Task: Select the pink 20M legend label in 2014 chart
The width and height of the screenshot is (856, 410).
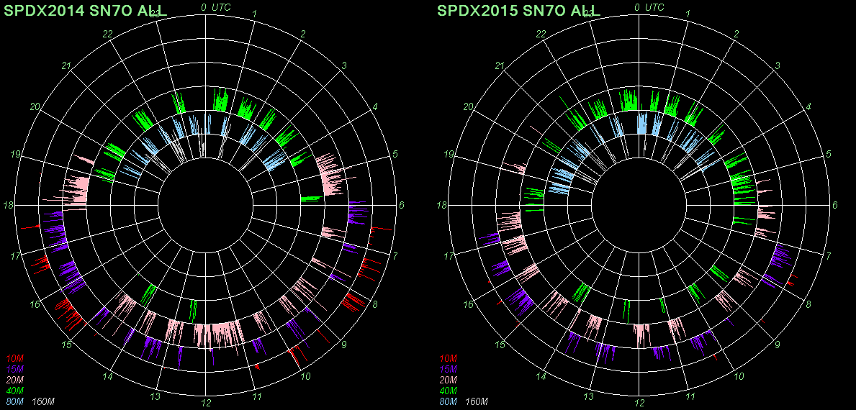Action: pos(15,380)
